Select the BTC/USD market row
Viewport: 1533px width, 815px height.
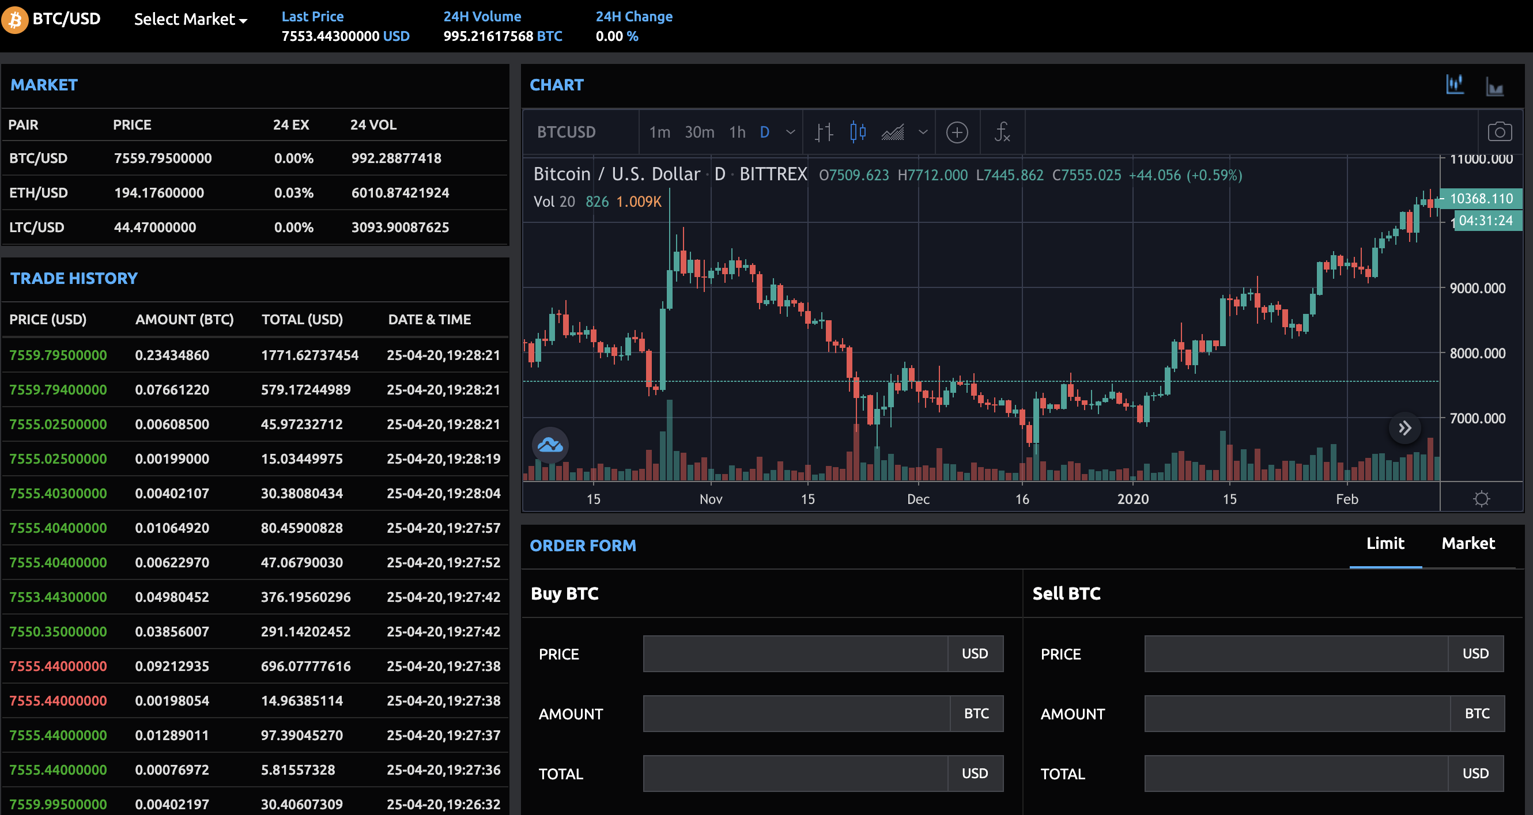click(x=255, y=158)
